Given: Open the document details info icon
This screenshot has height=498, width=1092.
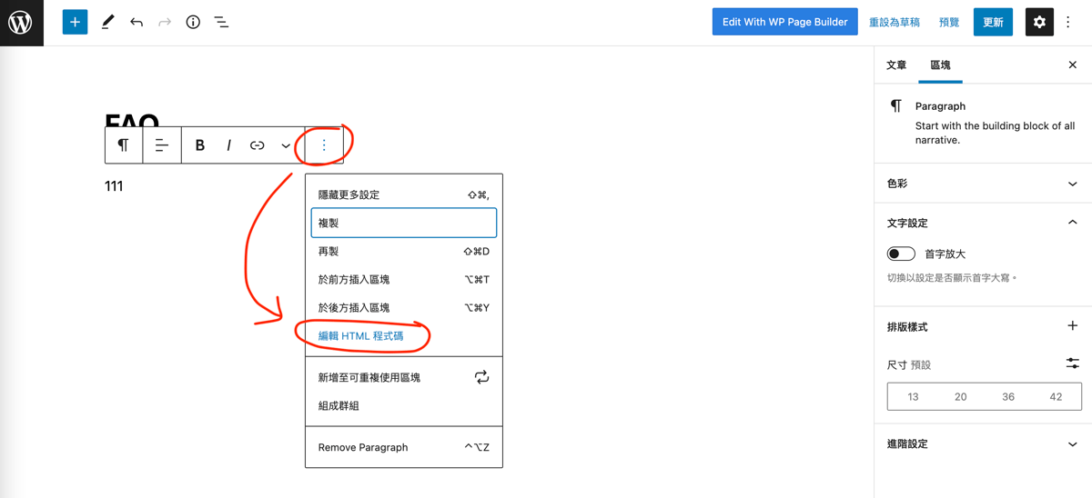Looking at the screenshot, I should [193, 22].
